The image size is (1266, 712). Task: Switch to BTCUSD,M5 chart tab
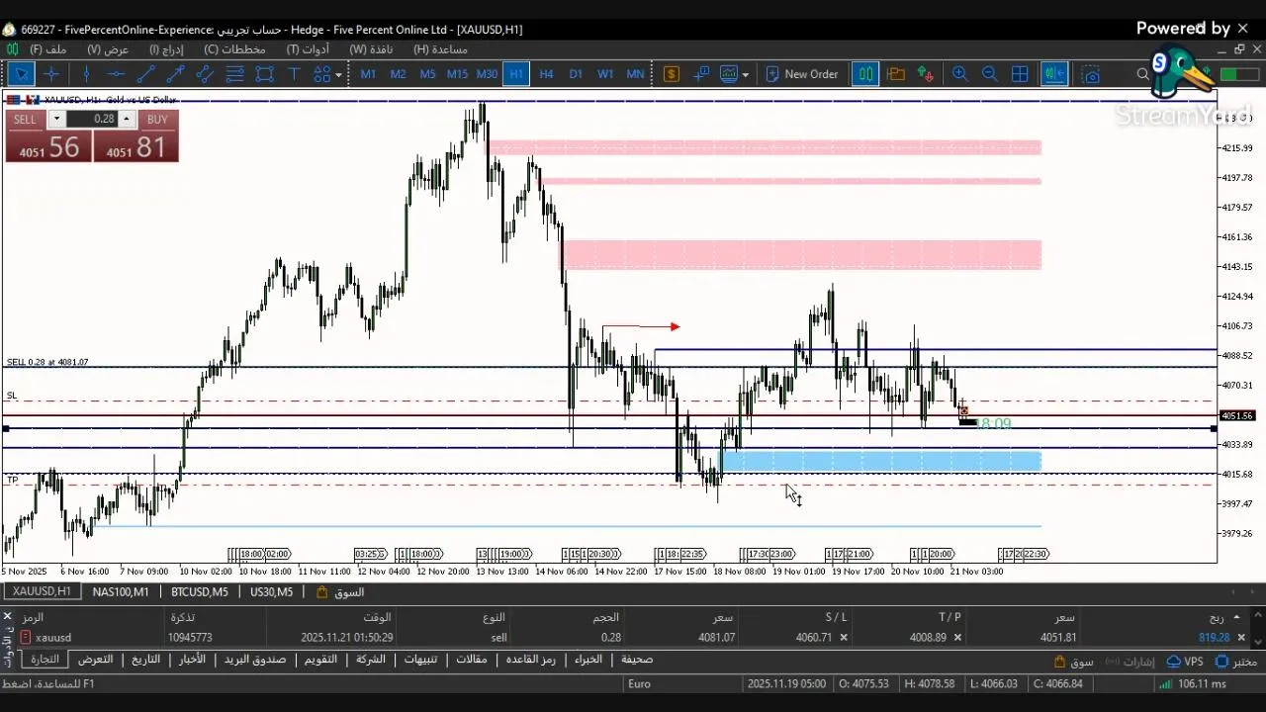(199, 591)
